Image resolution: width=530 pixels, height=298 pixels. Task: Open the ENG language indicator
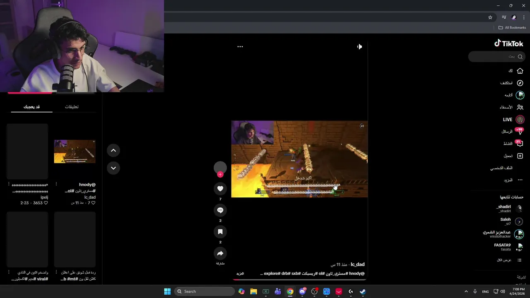[485, 291]
